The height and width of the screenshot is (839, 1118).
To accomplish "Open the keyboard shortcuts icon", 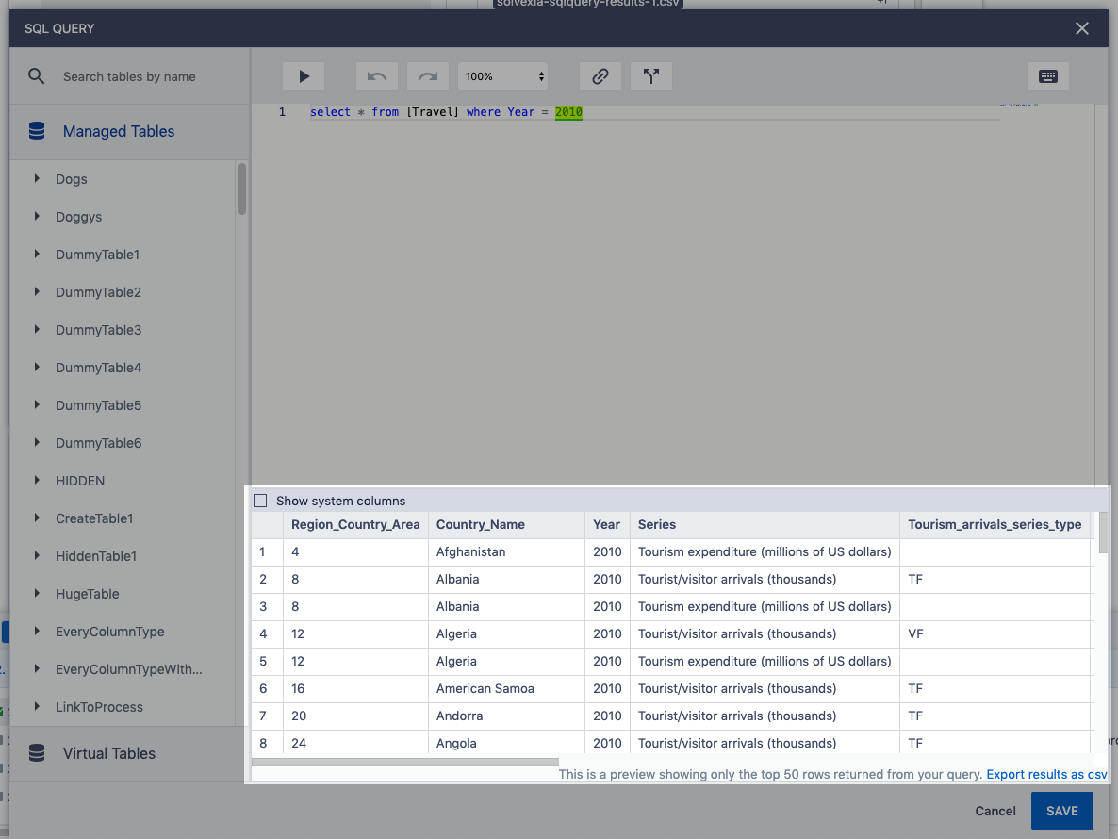I will click(x=1047, y=76).
